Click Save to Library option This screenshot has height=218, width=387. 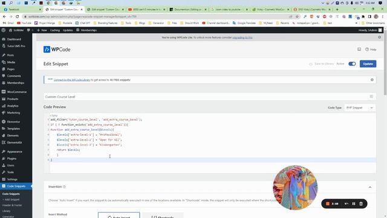point(322,64)
